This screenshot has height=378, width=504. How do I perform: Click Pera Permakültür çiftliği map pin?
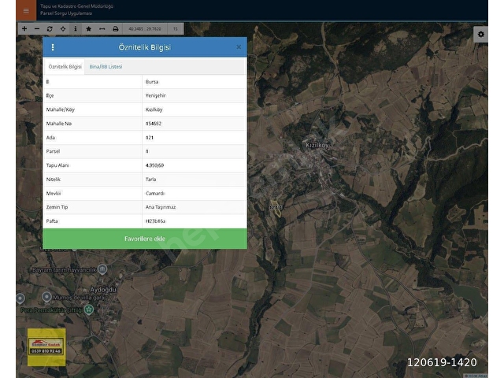coord(89,309)
